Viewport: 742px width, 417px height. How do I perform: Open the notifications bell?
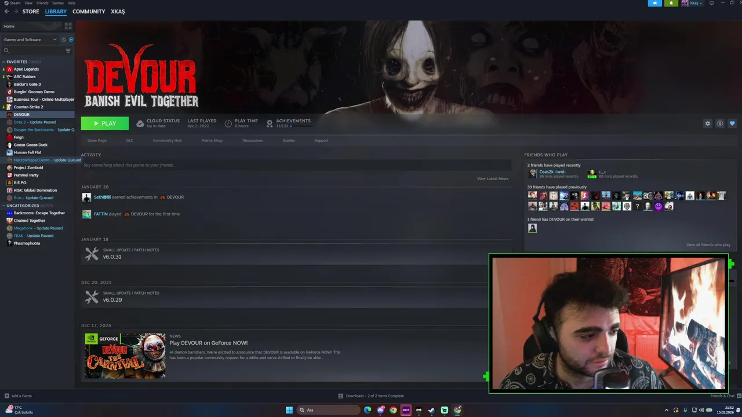[x=671, y=3]
